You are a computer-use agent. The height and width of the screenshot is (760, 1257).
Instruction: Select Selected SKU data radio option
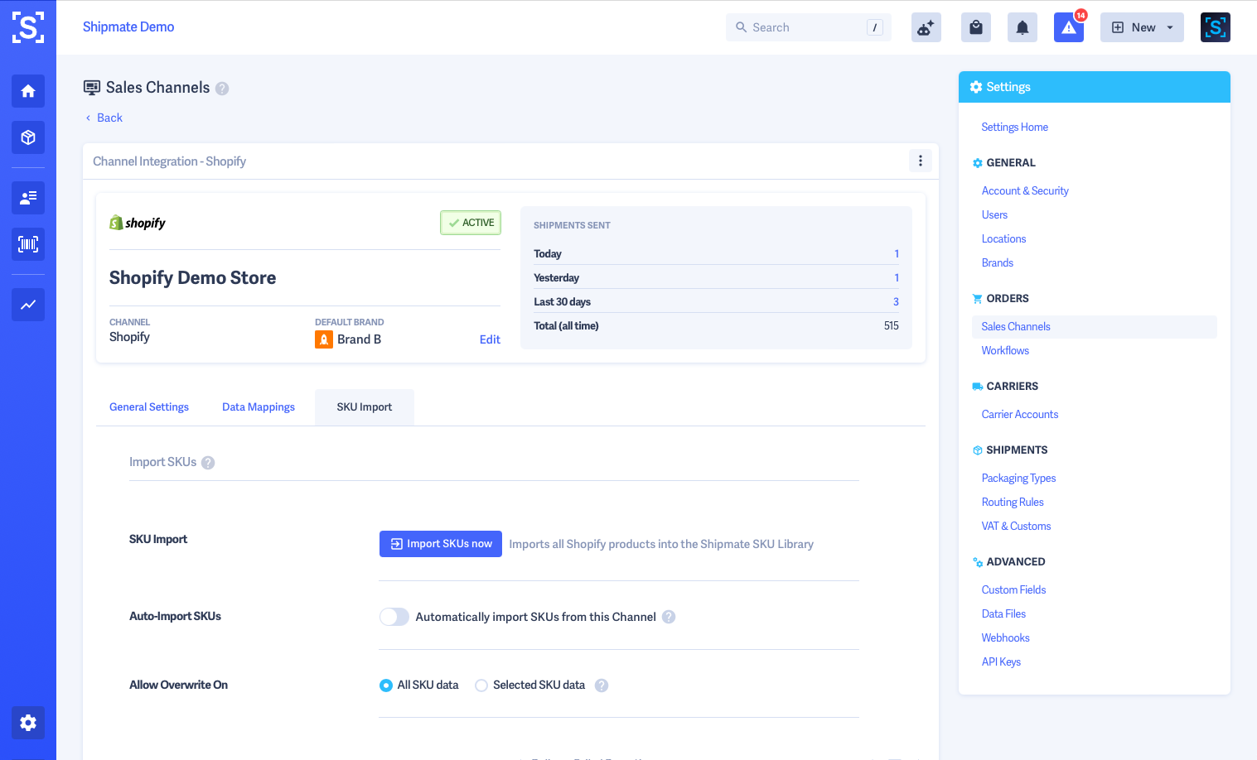click(x=481, y=685)
